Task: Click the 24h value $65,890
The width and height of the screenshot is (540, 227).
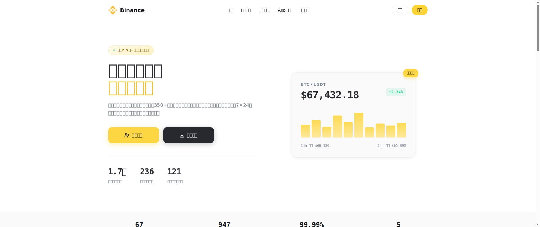Action: [399, 146]
